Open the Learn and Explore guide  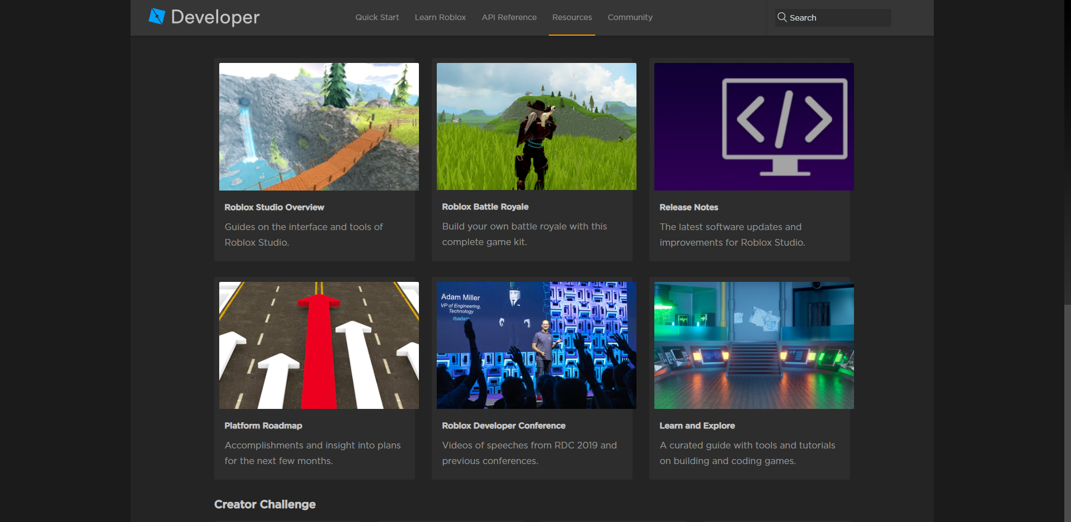click(x=697, y=426)
